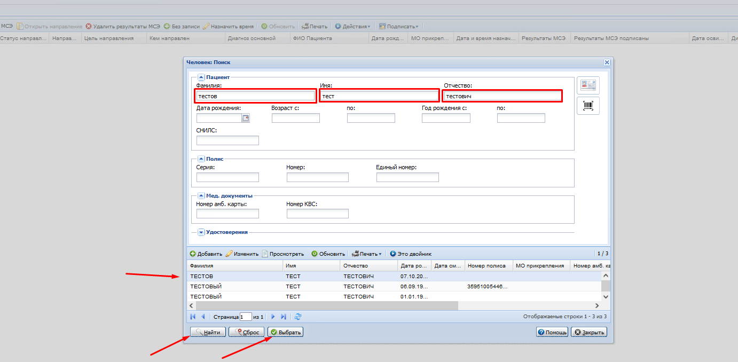Open the Действия menu in the top toolbar
The height and width of the screenshot is (362, 738).
[x=352, y=26]
